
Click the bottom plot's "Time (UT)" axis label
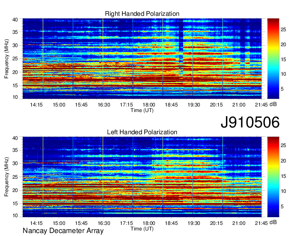pos(142,229)
